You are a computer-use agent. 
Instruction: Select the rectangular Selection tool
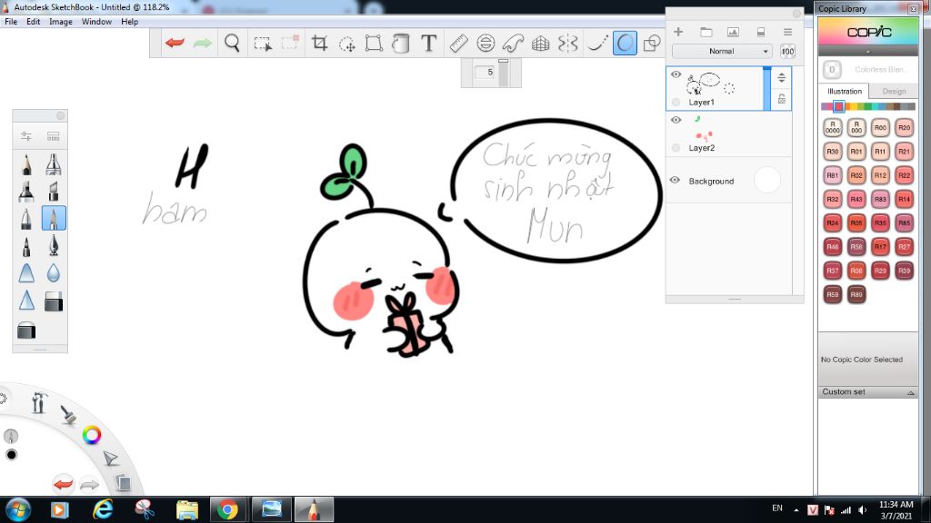click(263, 44)
